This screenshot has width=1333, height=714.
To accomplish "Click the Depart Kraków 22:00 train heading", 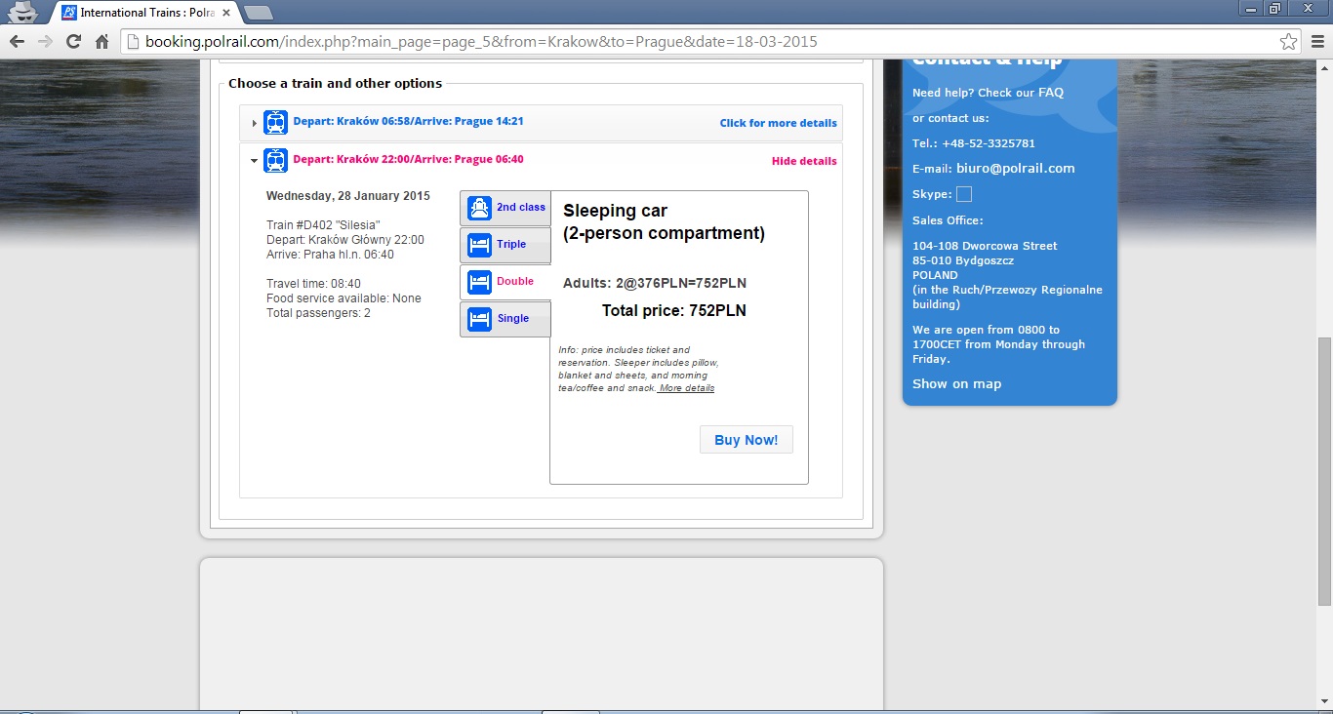I will coord(408,160).
